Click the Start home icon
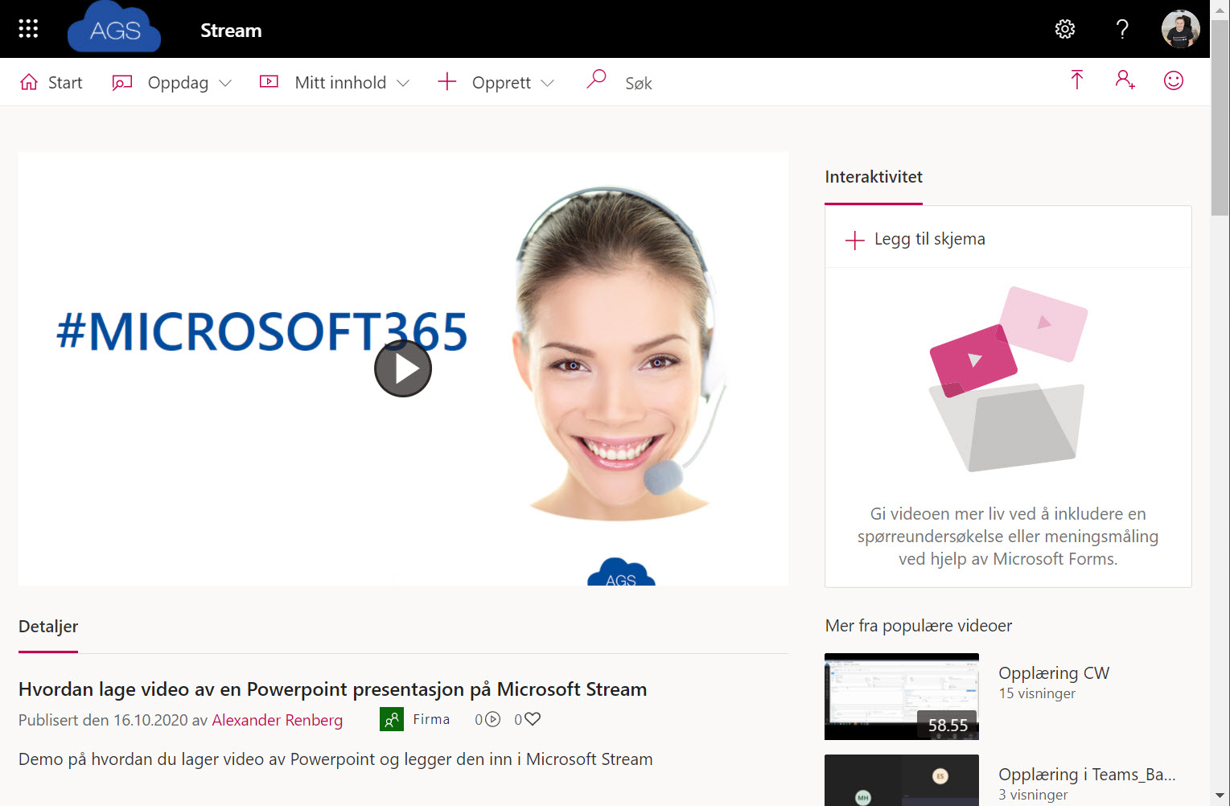1230x806 pixels. click(x=29, y=82)
